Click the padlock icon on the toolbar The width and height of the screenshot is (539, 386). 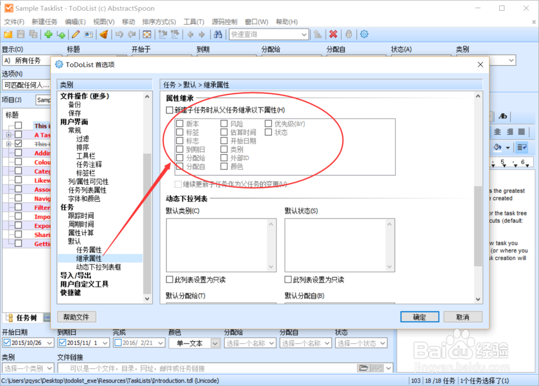348,34
